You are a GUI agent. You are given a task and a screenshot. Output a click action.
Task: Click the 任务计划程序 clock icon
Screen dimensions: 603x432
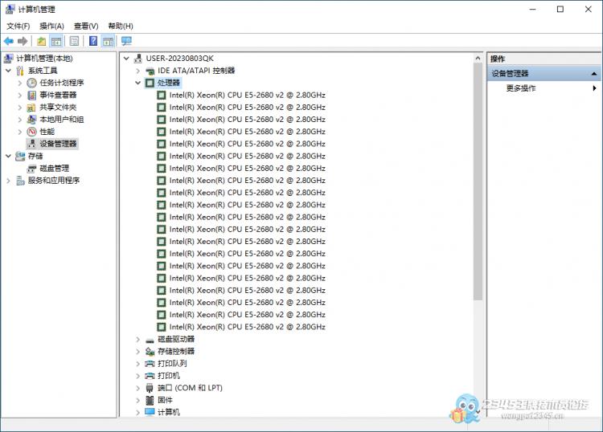tap(32, 83)
